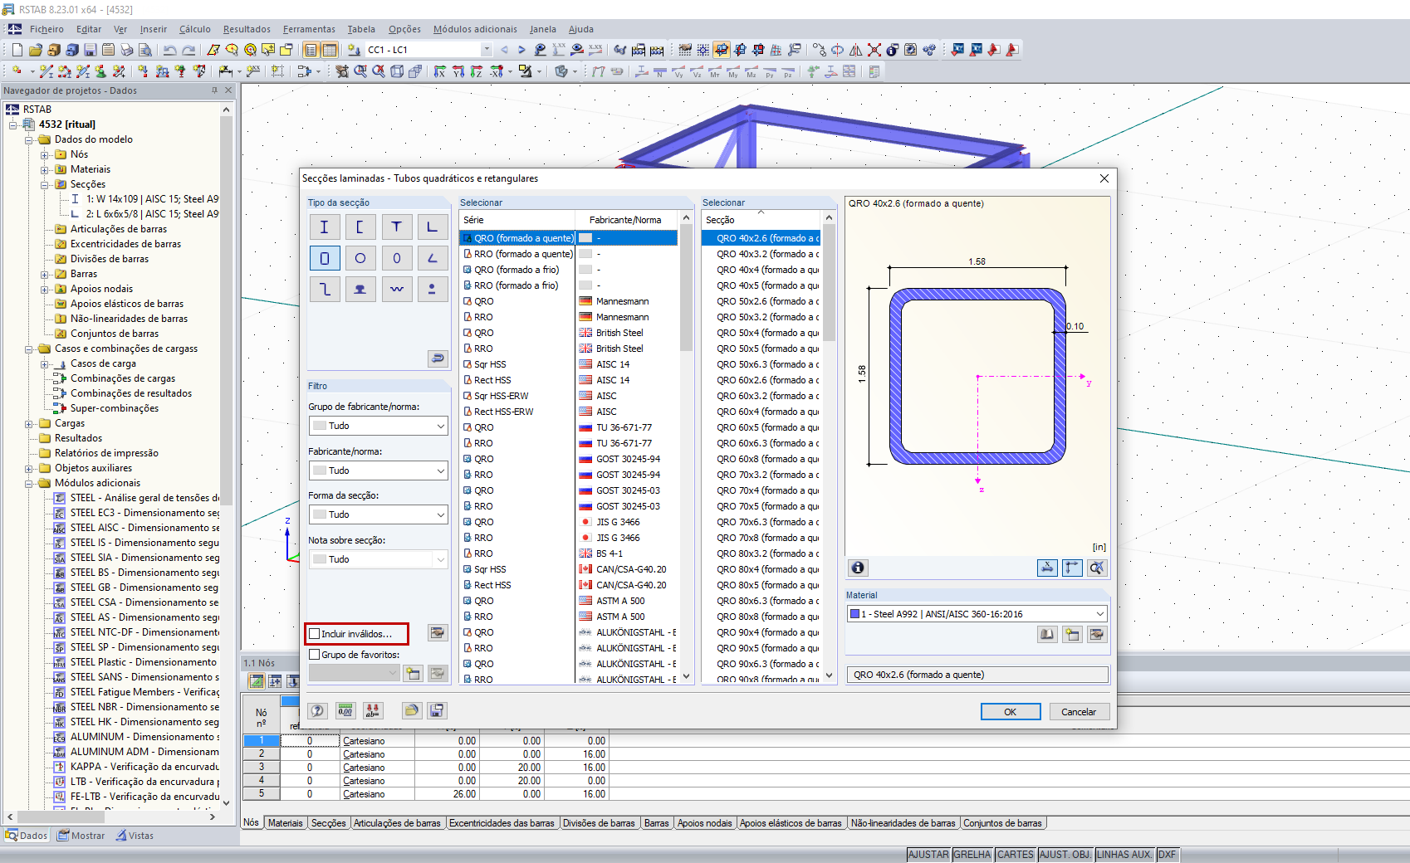The image size is (1410, 863).
Task: Click the Série column header
Action: [517, 220]
